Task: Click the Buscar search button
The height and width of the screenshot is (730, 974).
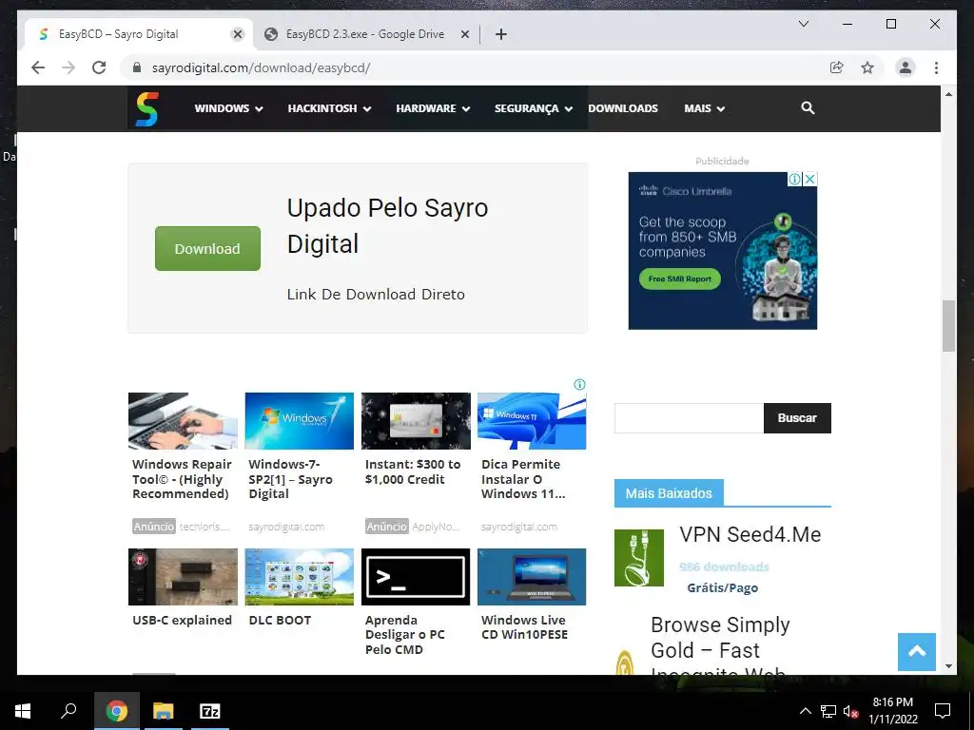Action: point(797,418)
